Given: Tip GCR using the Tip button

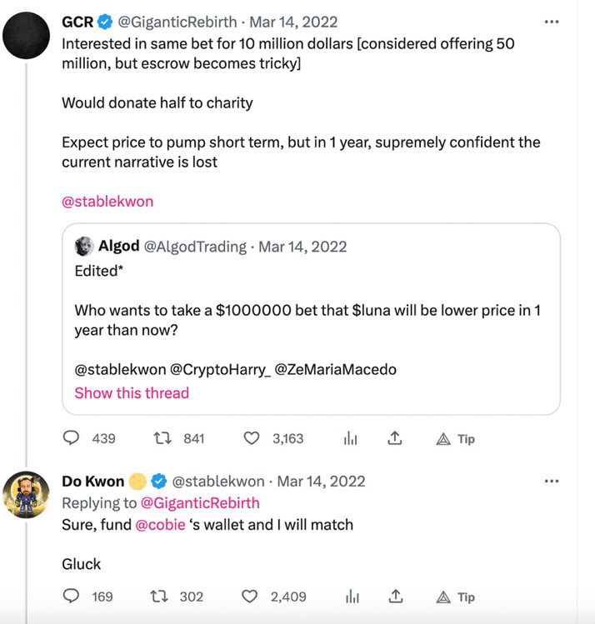Looking at the screenshot, I should tap(457, 438).
